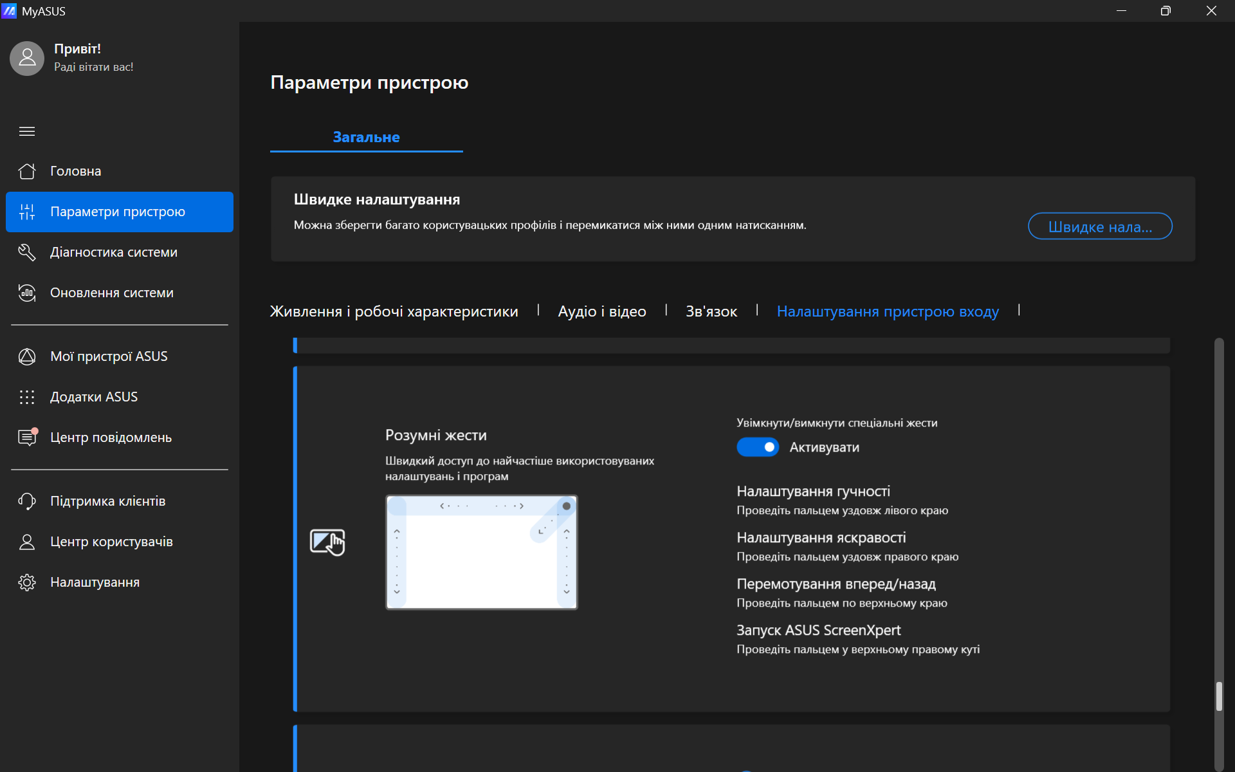The height and width of the screenshot is (772, 1235).
Task: Open Оновлення системи update section
Action: click(x=111, y=293)
